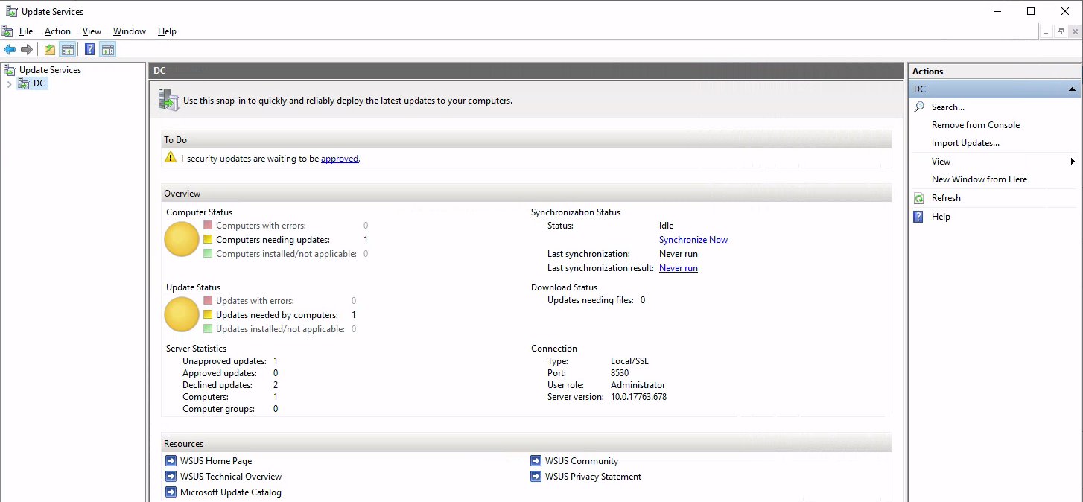The width and height of the screenshot is (1083, 502).
Task: Click arrow icon beside WSUS Privacy Statement
Action: click(536, 477)
